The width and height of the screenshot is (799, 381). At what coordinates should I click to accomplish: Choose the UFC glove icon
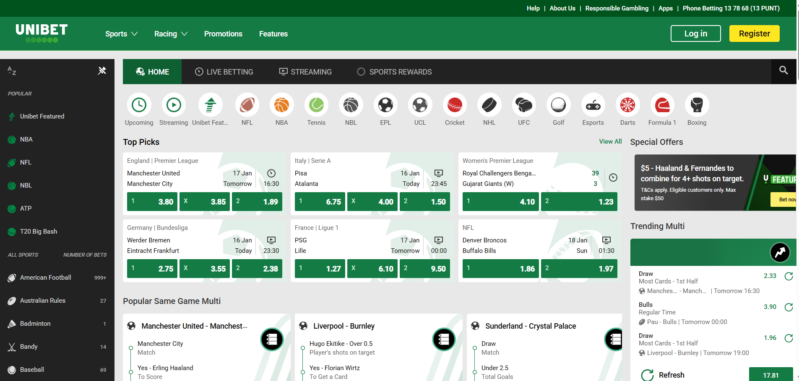[x=524, y=105]
